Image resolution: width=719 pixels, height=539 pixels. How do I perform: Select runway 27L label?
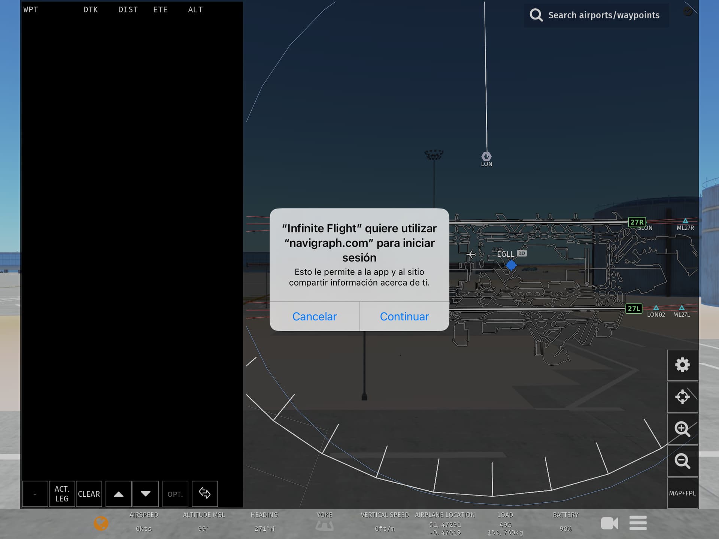tap(634, 309)
